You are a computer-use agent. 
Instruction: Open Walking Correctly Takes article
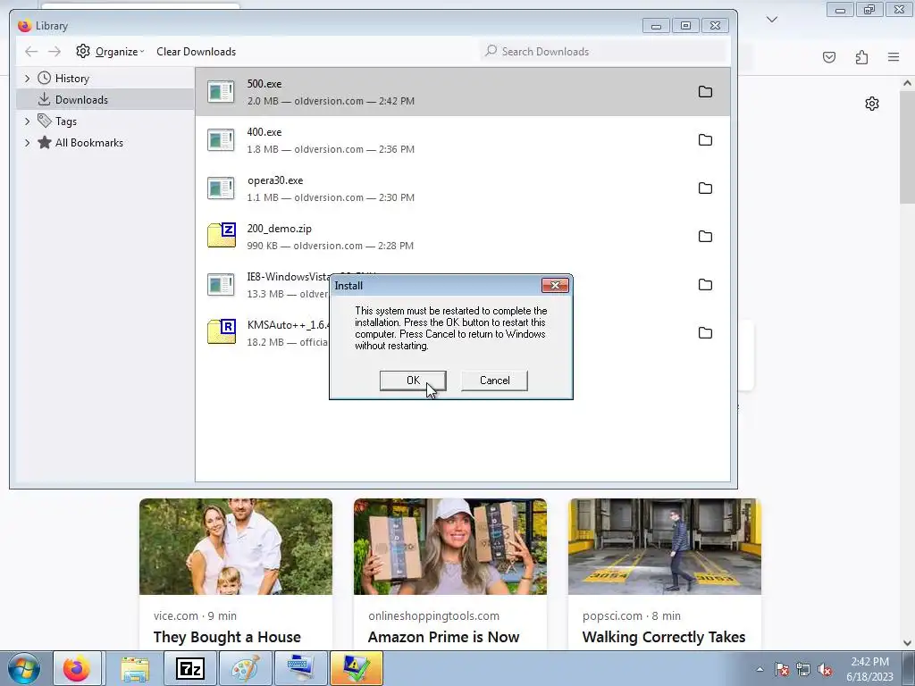[664, 637]
